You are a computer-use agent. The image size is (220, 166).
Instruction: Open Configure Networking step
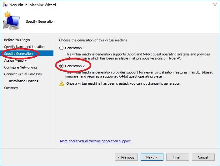20,67
